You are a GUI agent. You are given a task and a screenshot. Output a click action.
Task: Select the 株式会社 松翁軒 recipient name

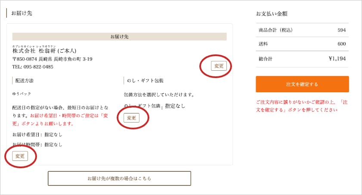click(44, 50)
